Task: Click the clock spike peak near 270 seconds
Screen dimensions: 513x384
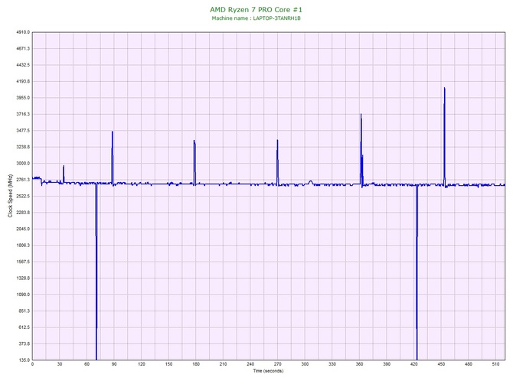Action: pos(277,142)
